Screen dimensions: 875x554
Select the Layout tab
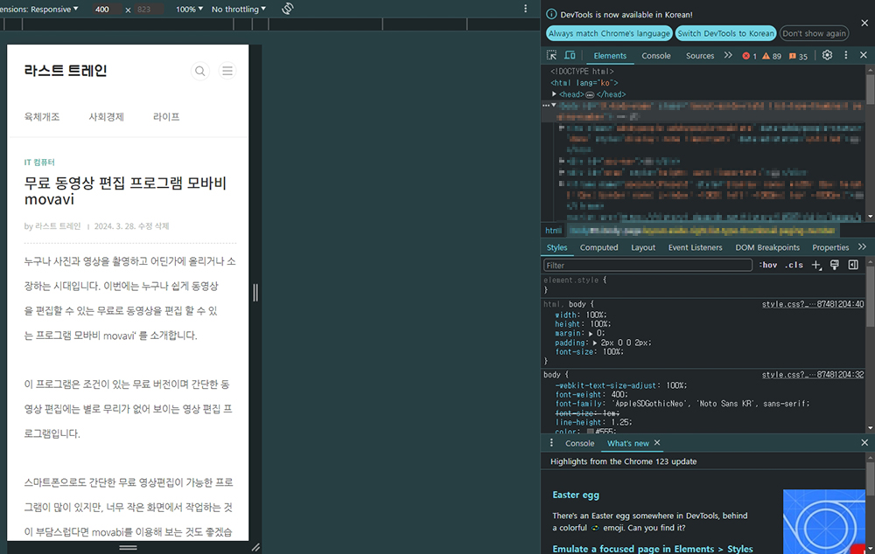(x=643, y=247)
